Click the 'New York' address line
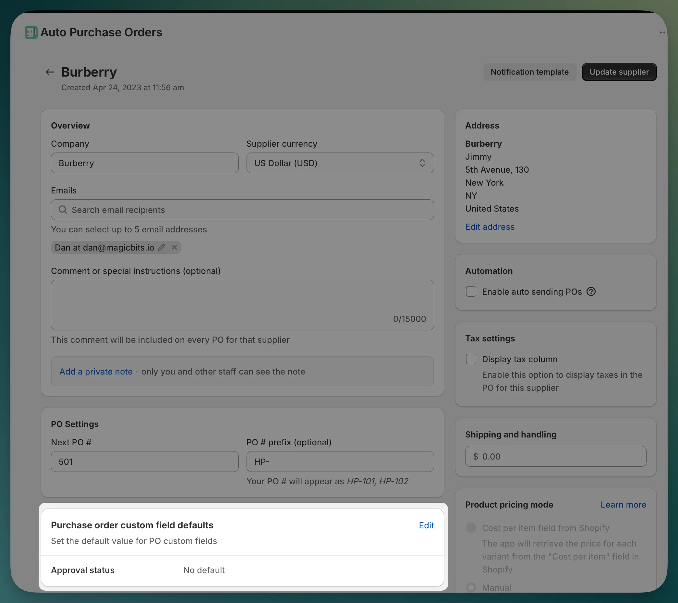 click(x=484, y=183)
